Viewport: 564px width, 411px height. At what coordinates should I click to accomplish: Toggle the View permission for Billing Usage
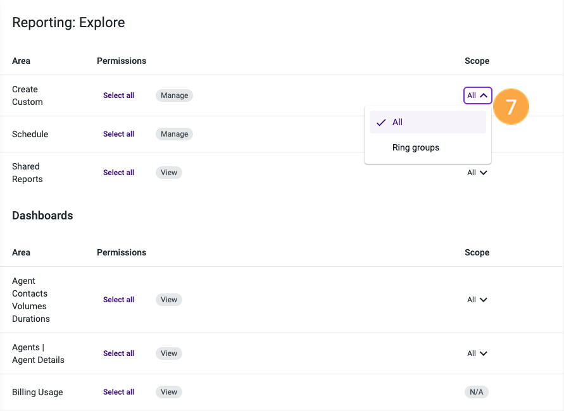(x=168, y=391)
